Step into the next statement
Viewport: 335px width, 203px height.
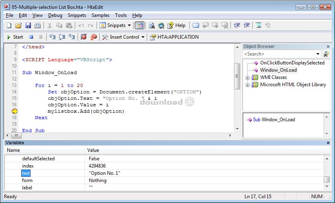click(52, 37)
